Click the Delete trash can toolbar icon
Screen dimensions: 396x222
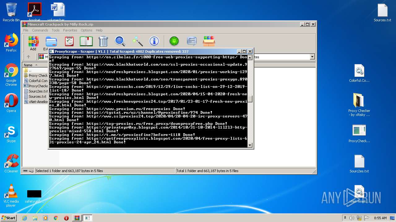(x=103, y=41)
